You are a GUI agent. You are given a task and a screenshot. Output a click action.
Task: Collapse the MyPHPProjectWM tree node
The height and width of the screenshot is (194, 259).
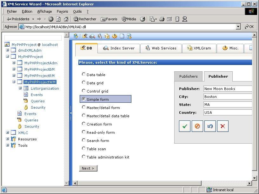(x=14, y=82)
